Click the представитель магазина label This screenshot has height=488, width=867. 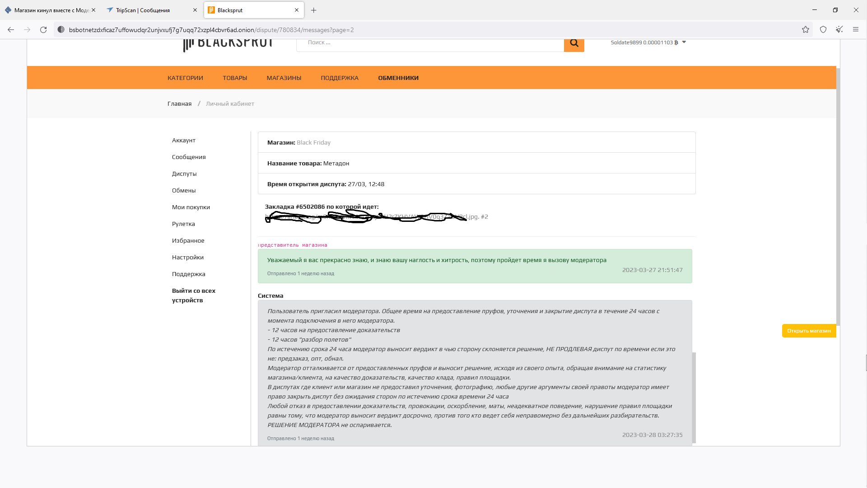293,245
